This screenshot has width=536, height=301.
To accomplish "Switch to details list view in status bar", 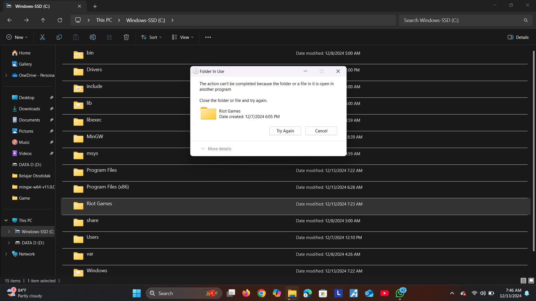I will tap(523, 281).
